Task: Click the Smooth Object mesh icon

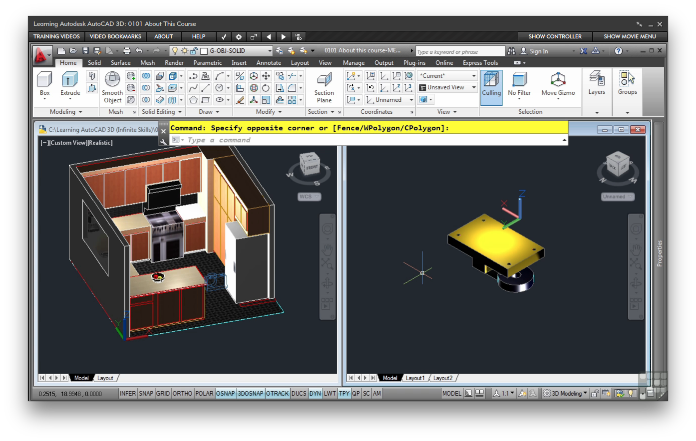Action: pyautogui.click(x=112, y=79)
